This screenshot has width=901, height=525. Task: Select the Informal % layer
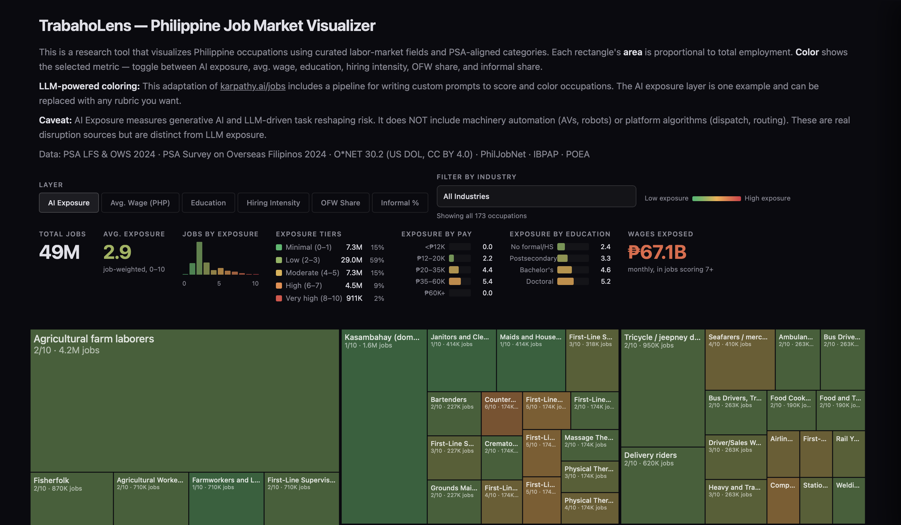point(399,203)
